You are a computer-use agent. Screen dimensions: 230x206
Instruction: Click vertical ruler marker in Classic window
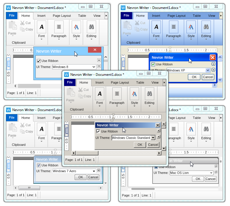pyautogui.click(x=67, y=130)
